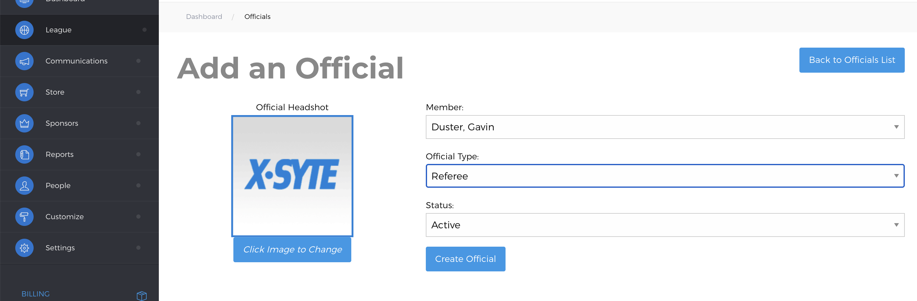Open the Member dropdown showing Duster, Gavin
The width and height of the screenshot is (917, 301).
point(665,127)
